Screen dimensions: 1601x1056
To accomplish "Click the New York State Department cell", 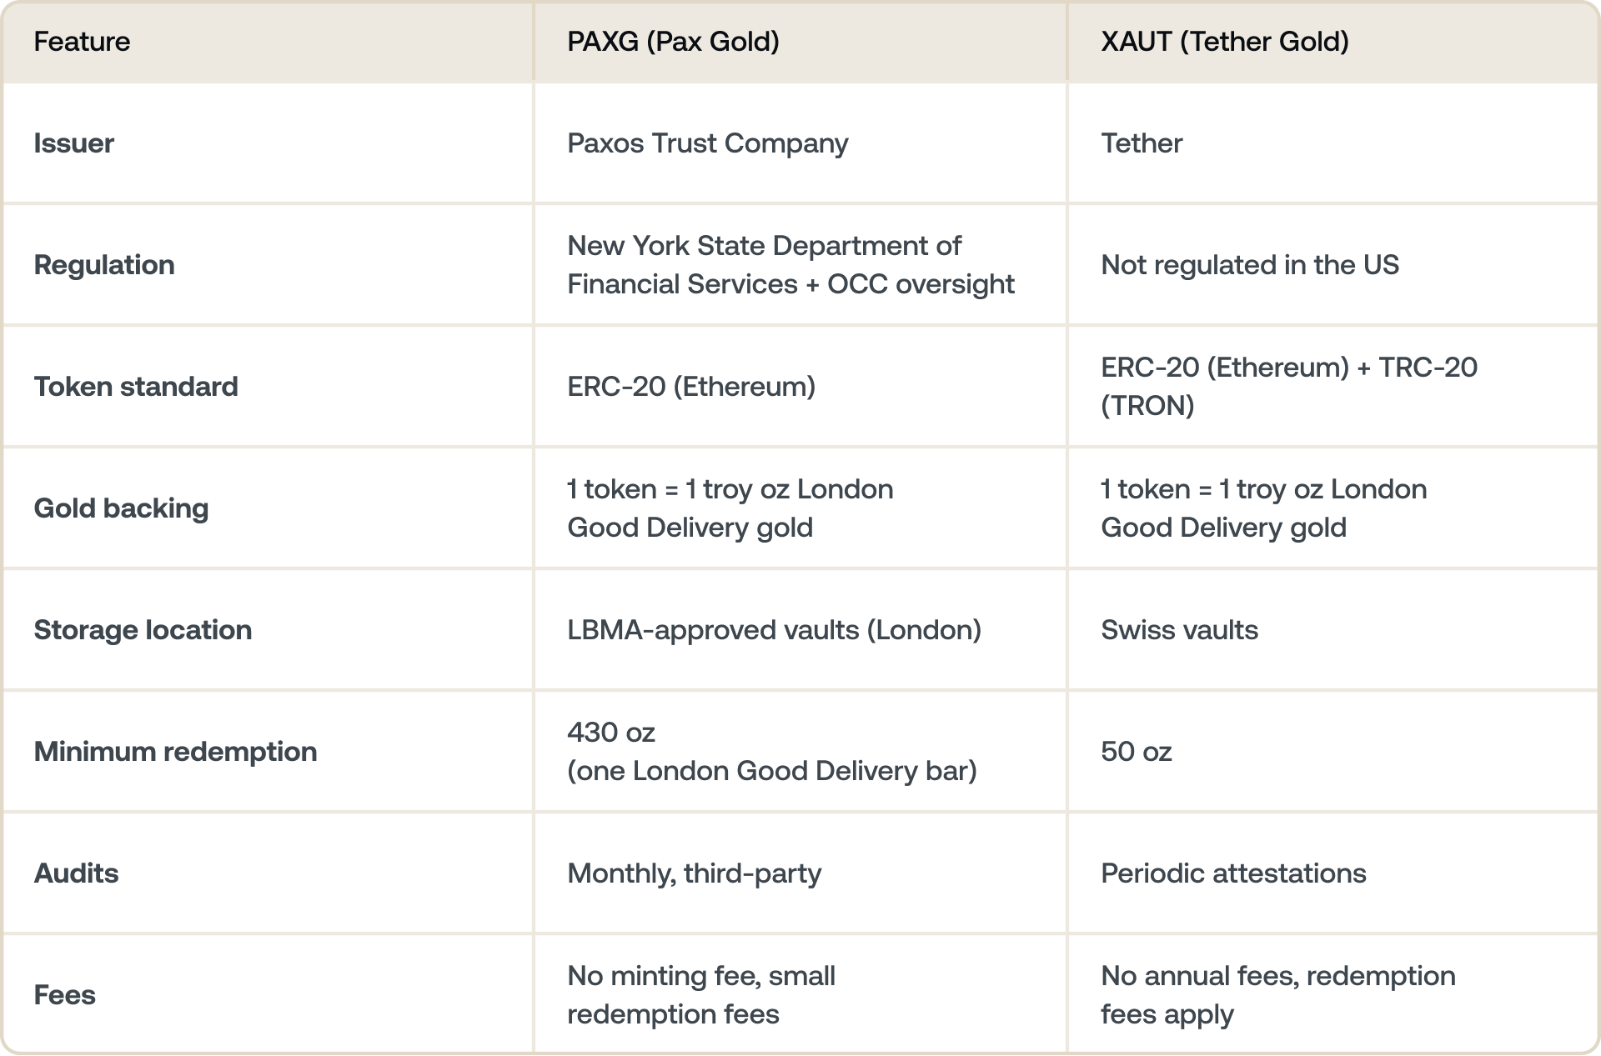I will (x=790, y=265).
